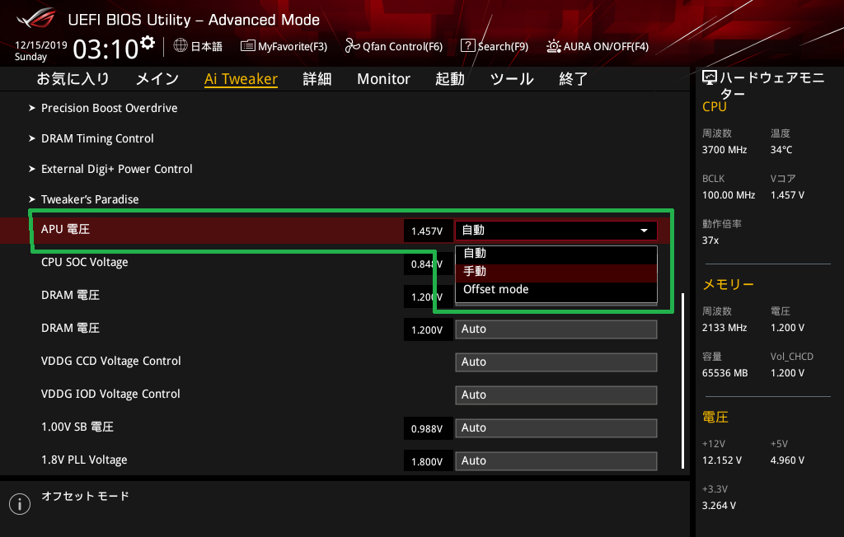
Task: Open 1.8V PLL Voltage Auto field
Action: pyautogui.click(x=556, y=461)
